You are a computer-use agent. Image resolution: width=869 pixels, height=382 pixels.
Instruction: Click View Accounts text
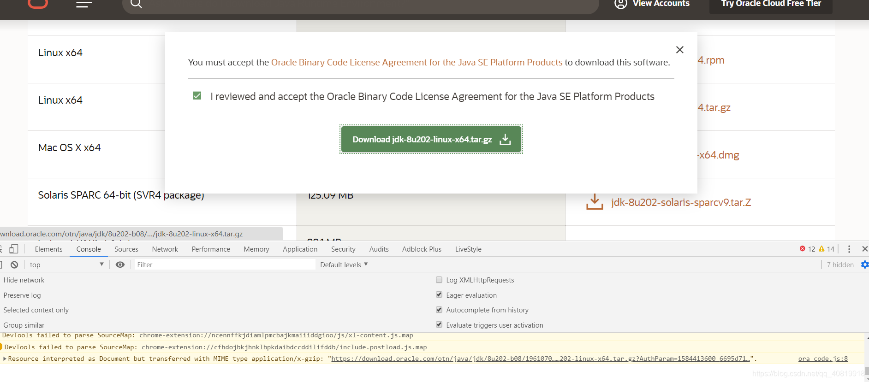tap(661, 4)
